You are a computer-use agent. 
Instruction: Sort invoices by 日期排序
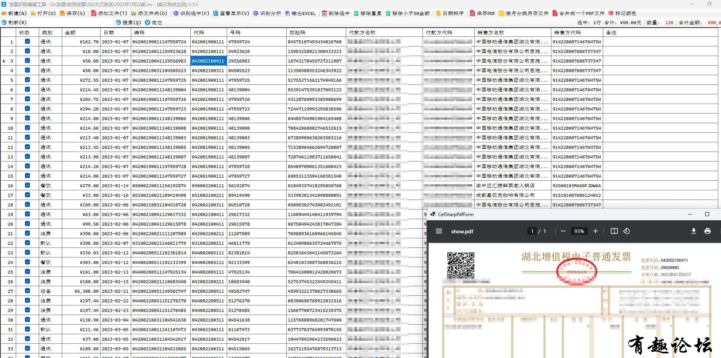[450, 13]
